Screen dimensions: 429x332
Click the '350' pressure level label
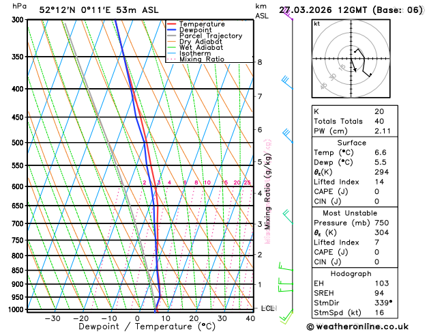(19, 57)
